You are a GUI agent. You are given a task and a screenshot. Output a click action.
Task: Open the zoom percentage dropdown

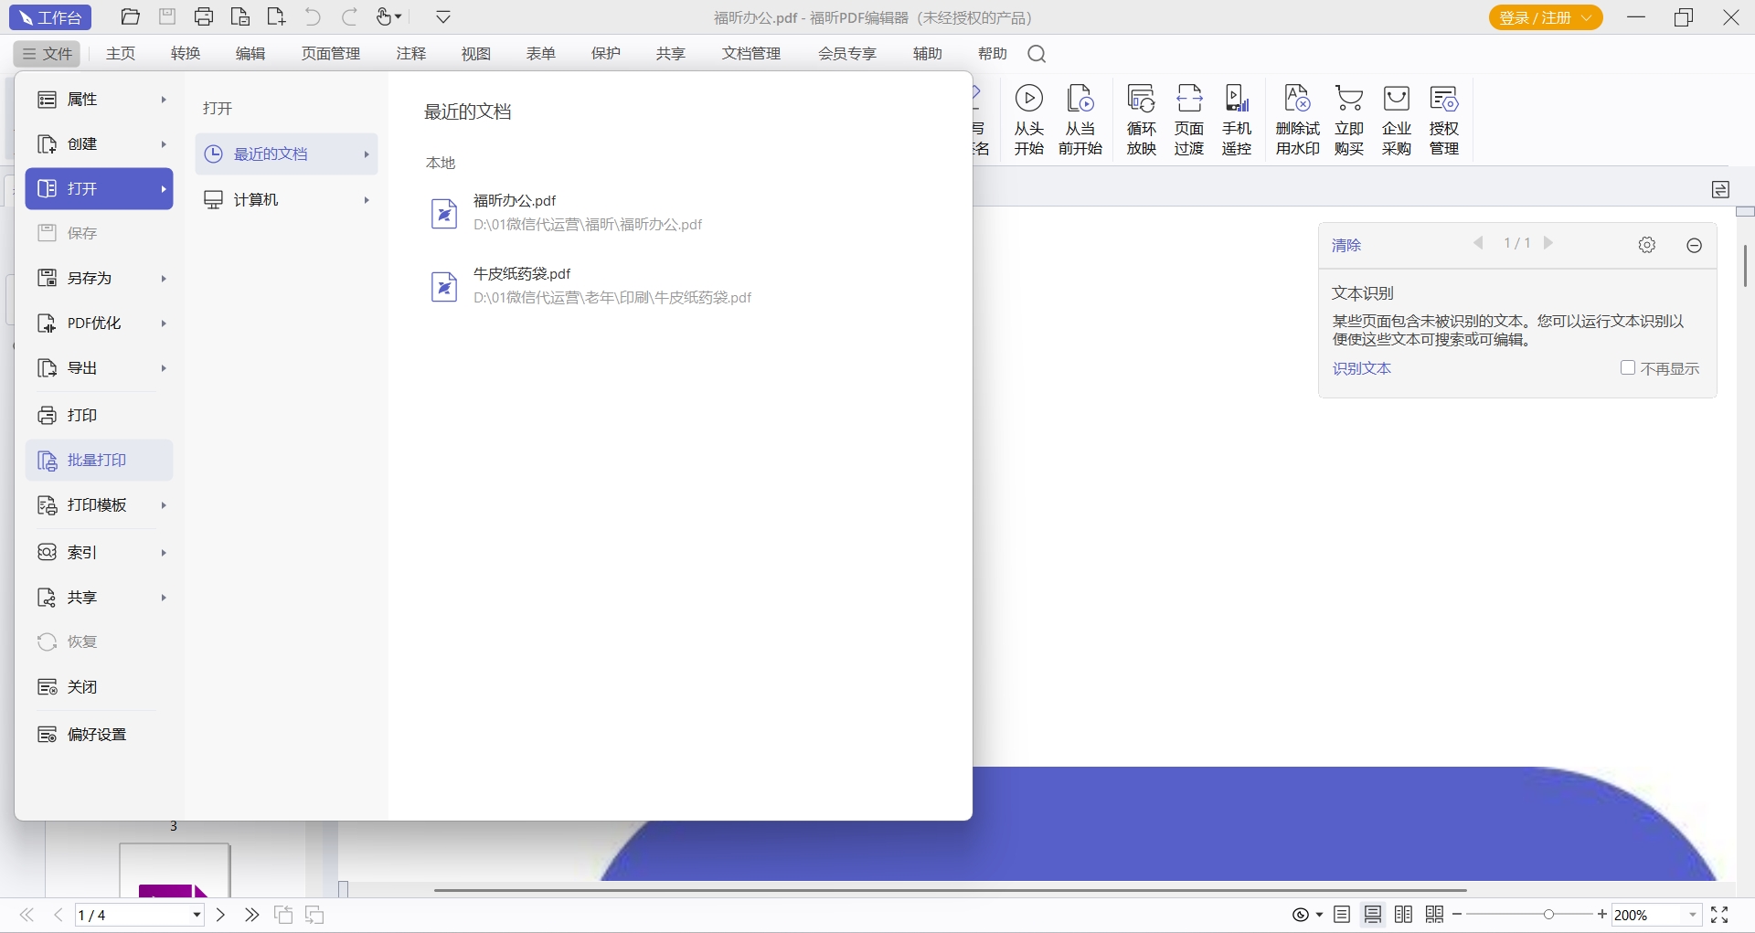point(1692,915)
